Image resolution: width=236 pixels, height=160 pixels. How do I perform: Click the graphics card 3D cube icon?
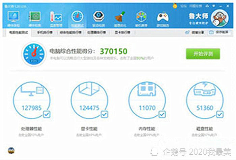(x=89, y=89)
